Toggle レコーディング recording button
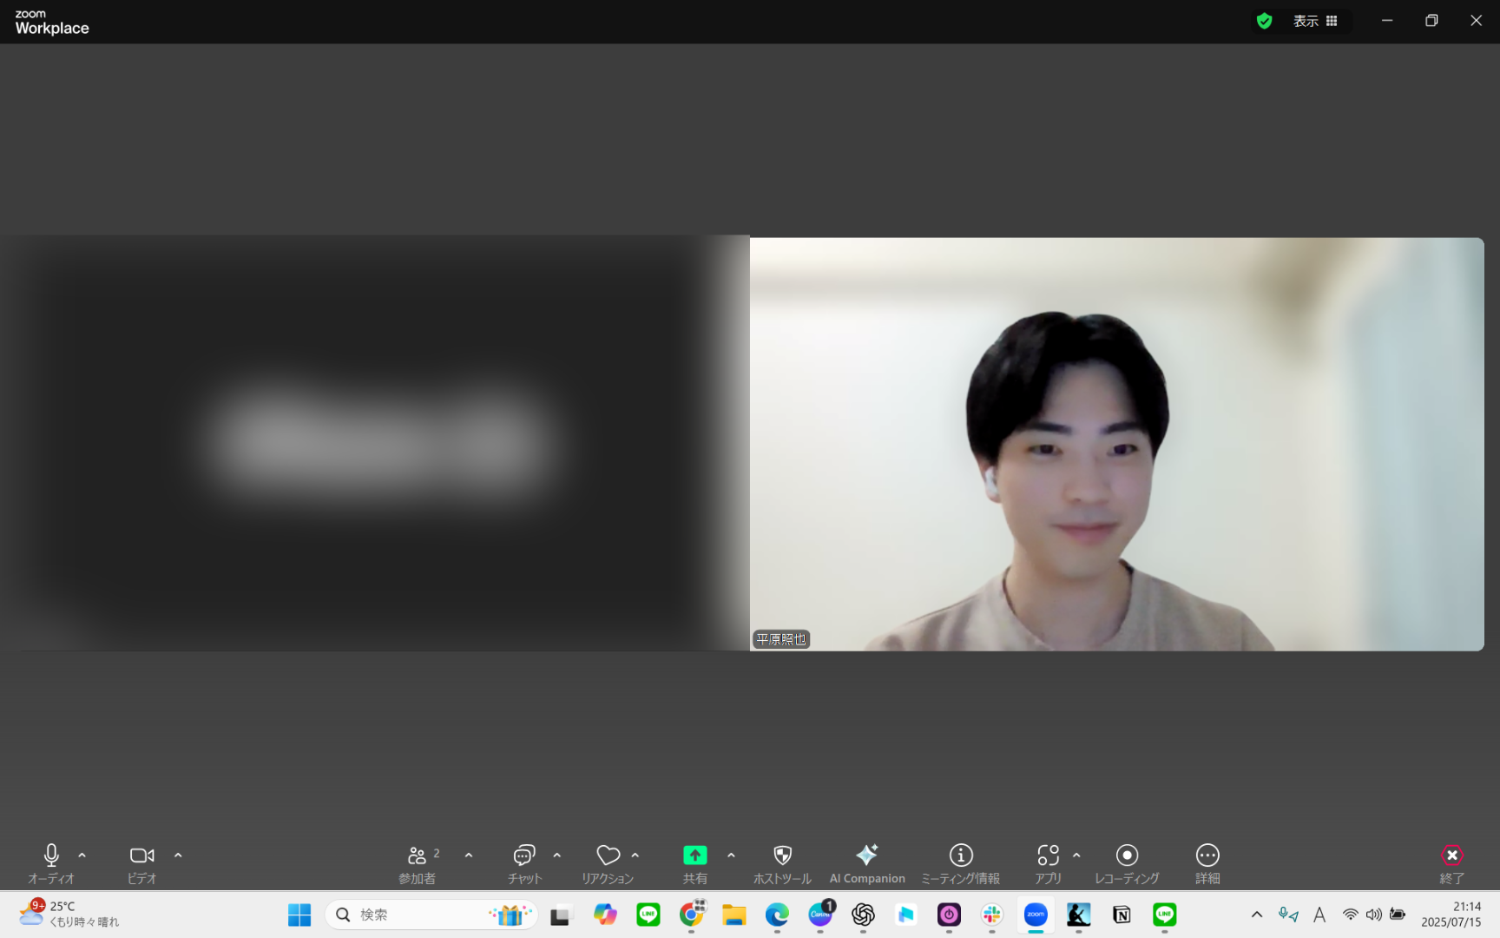This screenshot has width=1500, height=938. click(1127, 863)
